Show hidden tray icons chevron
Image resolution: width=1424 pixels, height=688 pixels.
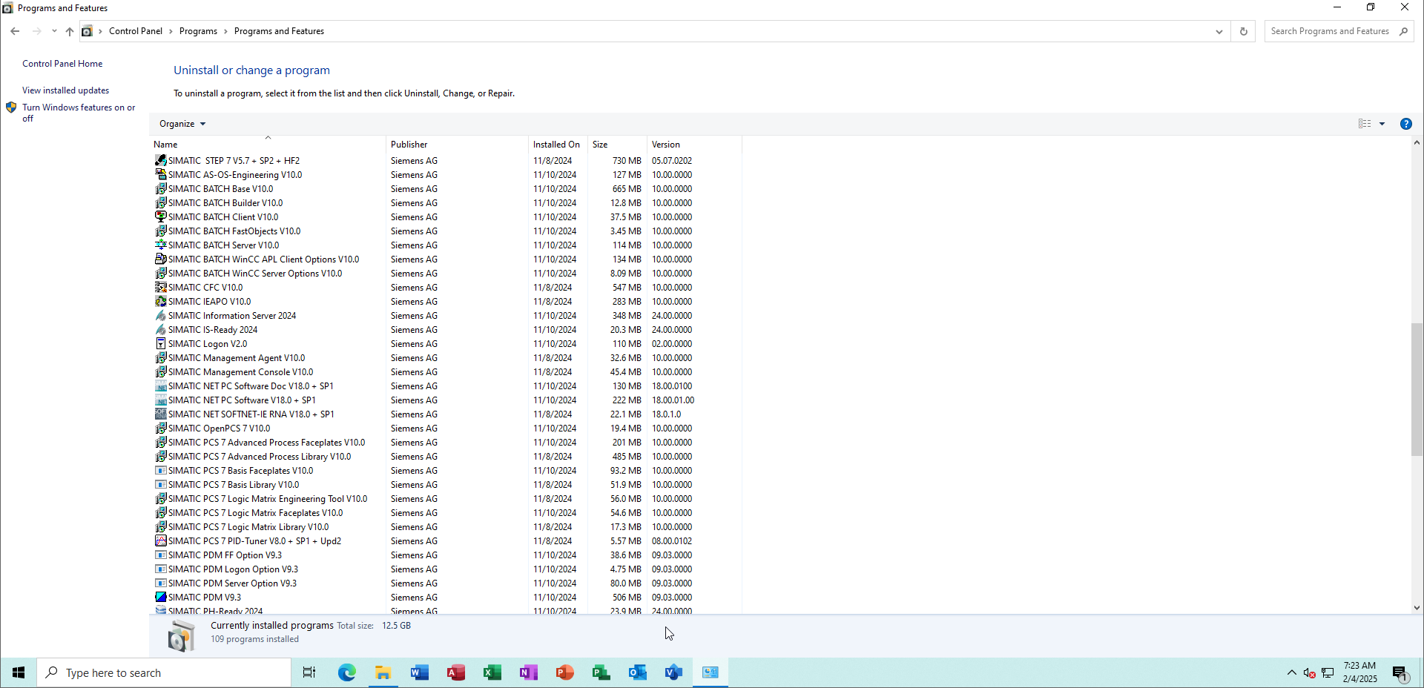point(1291,672)
